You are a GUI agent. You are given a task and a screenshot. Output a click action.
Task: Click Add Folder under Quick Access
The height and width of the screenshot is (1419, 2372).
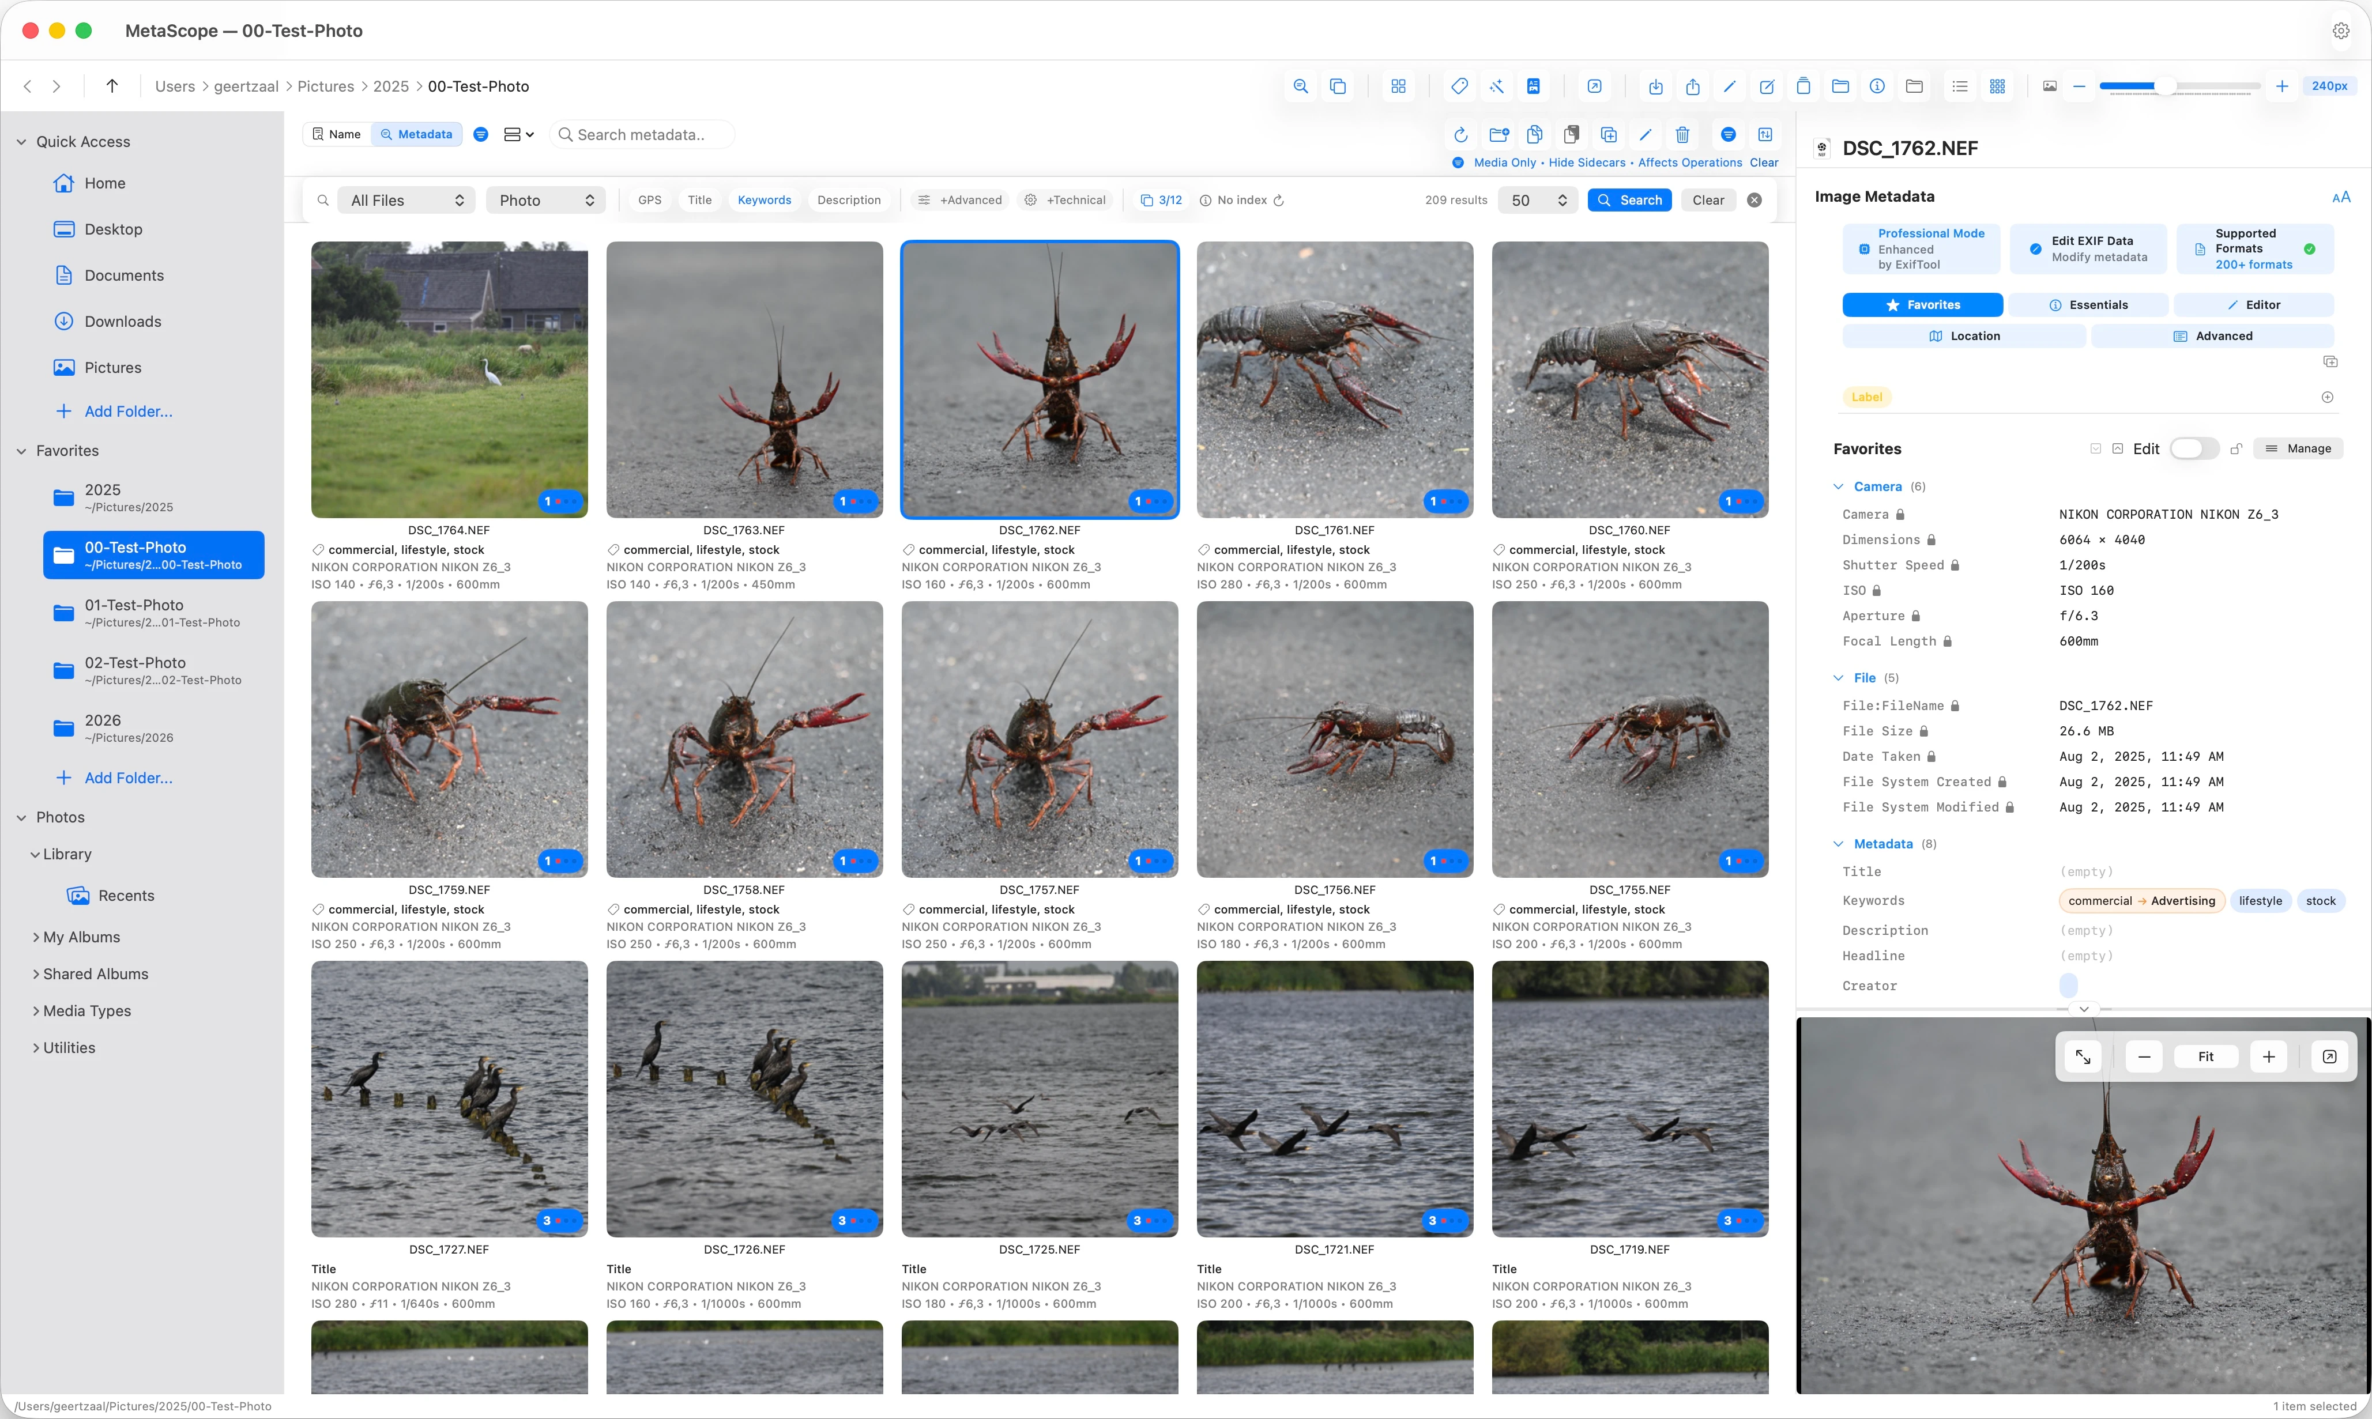point(114,411)
